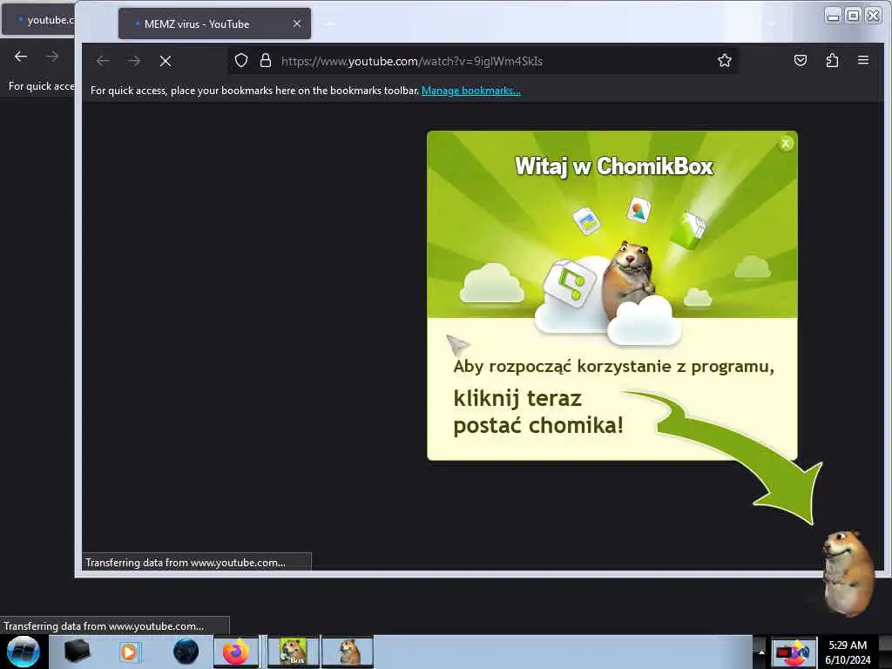Close the MEMZ virus - YouTube tab

pos(297,24)
